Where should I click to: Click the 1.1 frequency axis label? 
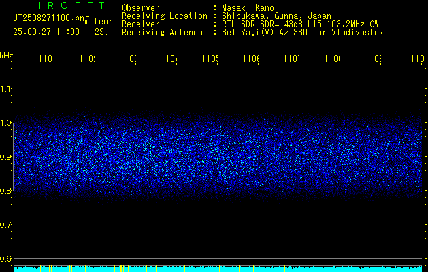pos(5,89)
